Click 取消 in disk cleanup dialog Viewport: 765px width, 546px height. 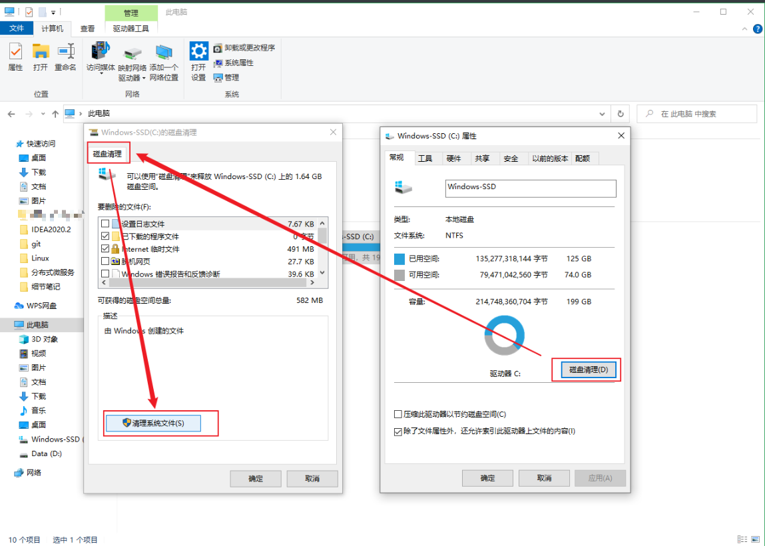312,479
